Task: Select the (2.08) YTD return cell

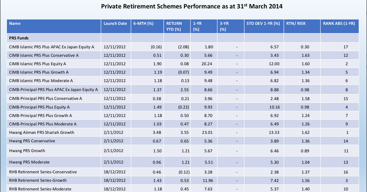Action: coord(183,47)
